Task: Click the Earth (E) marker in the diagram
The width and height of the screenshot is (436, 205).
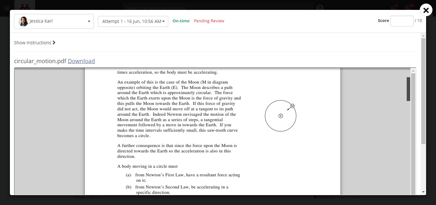Action: coord(281,116)
